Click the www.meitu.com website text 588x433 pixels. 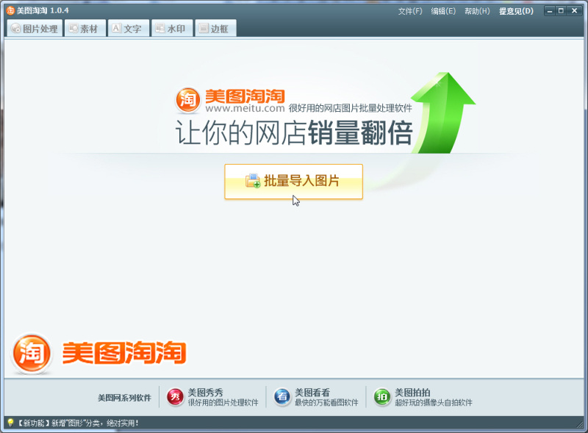coord(245,109)
